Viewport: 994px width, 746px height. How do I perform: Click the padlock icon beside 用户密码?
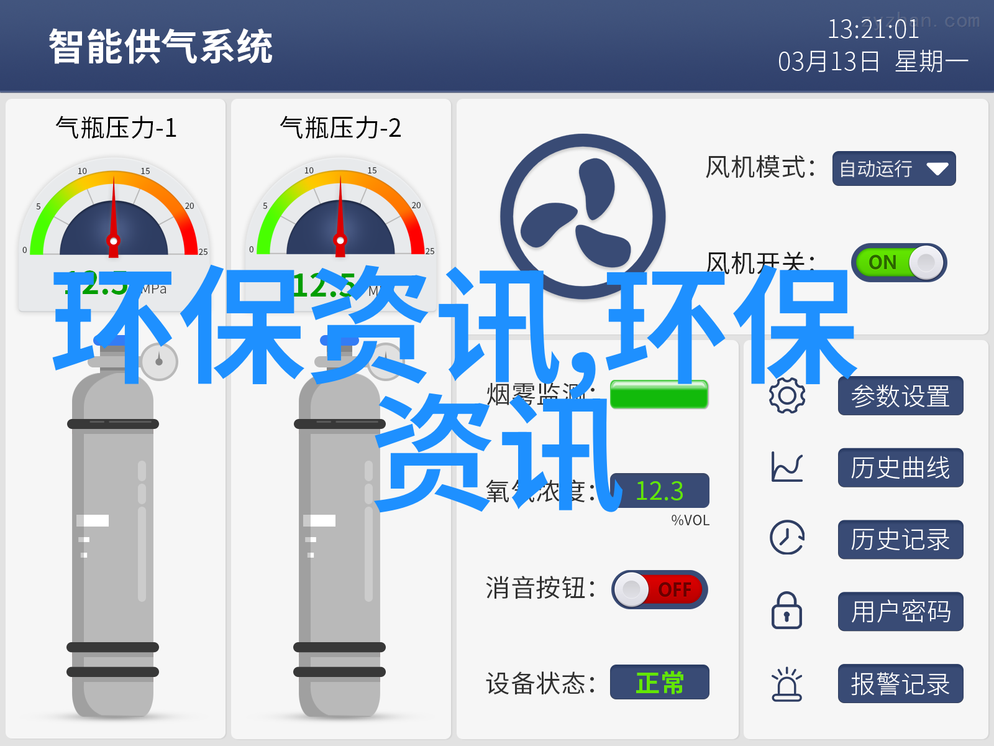point(787,610)
